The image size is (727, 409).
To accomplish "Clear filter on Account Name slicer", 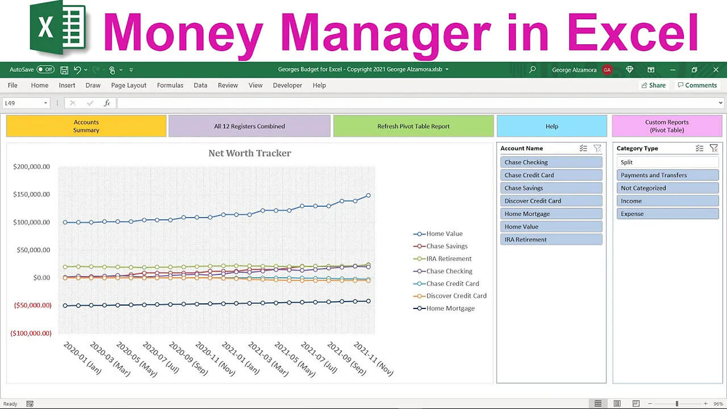I will (598, 148).
